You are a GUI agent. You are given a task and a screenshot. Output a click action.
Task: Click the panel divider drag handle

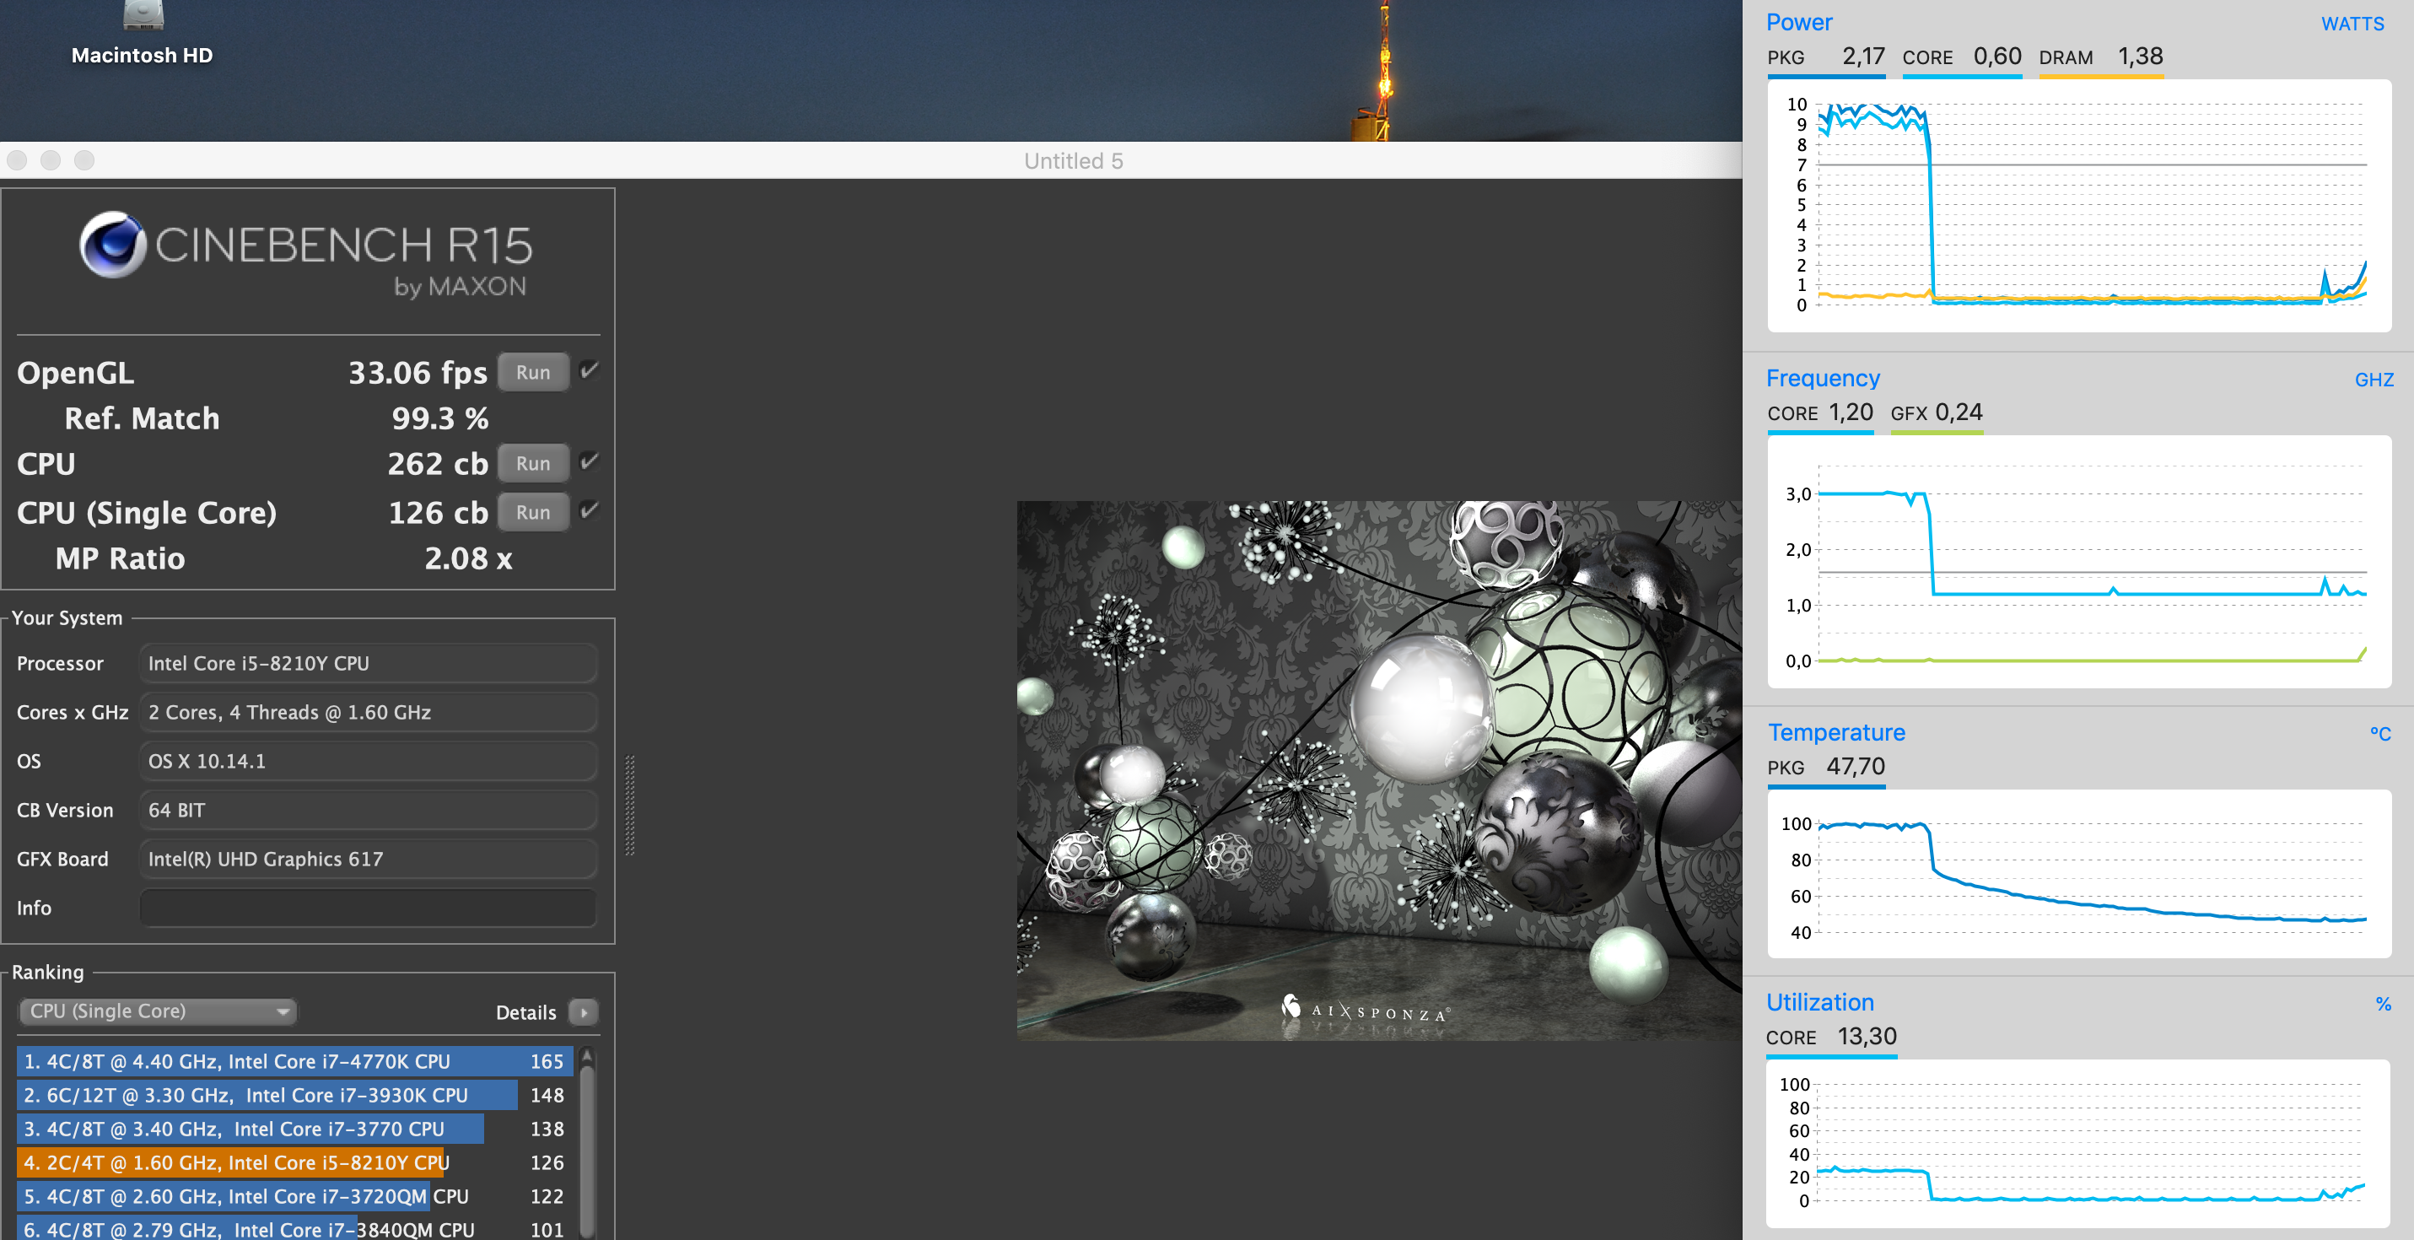630,804
